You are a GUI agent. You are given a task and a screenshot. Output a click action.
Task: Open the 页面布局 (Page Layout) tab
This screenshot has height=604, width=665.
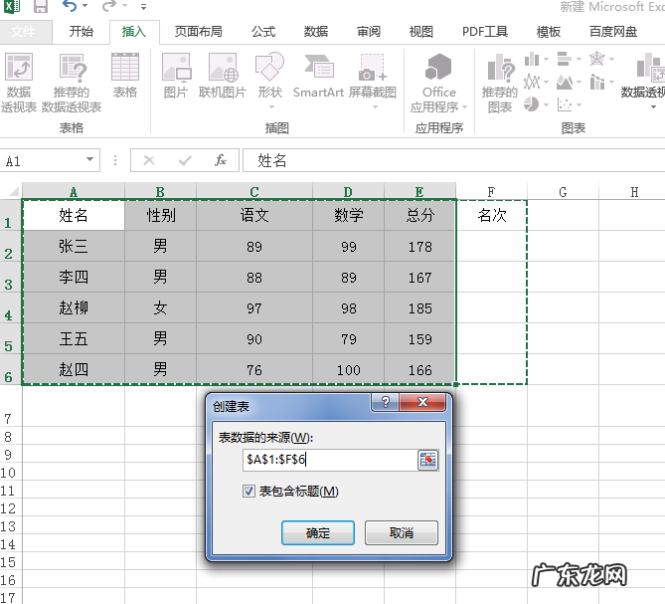[199, 32]
